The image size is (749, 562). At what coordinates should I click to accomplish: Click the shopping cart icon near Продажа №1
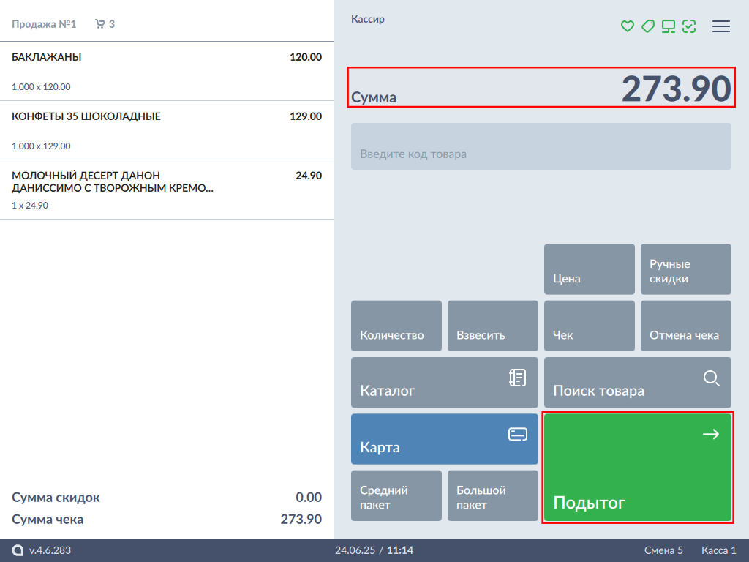click(100, 24)
